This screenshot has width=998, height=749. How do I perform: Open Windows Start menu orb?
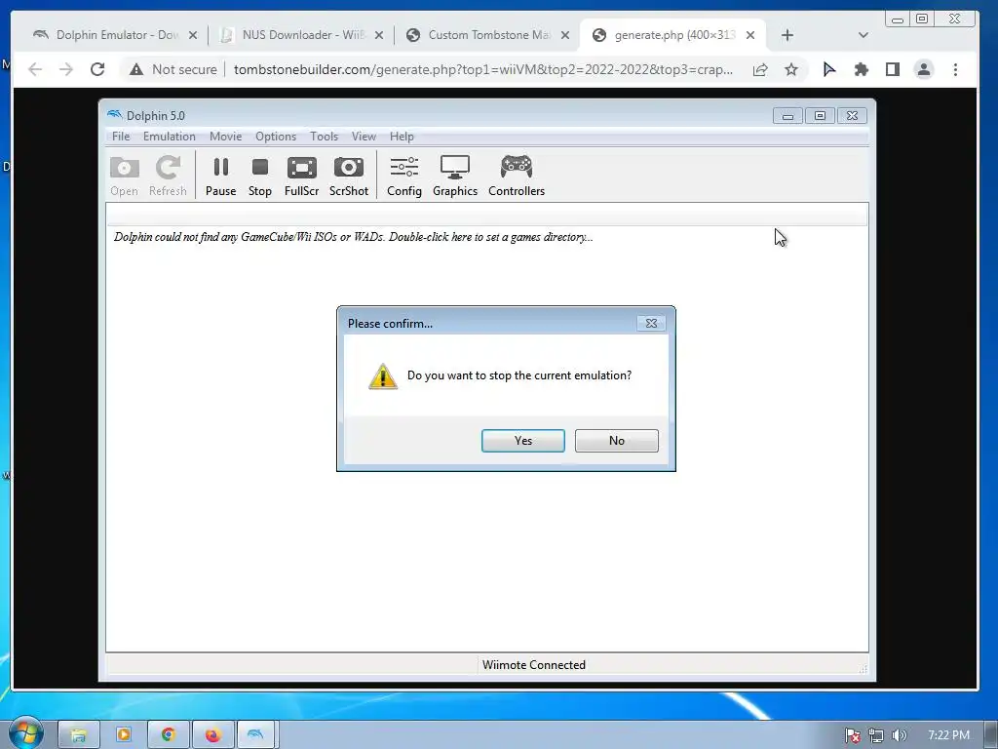click(x=26, y=733)
